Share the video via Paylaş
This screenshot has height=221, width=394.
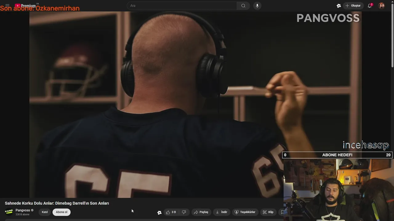click(201, 212)
